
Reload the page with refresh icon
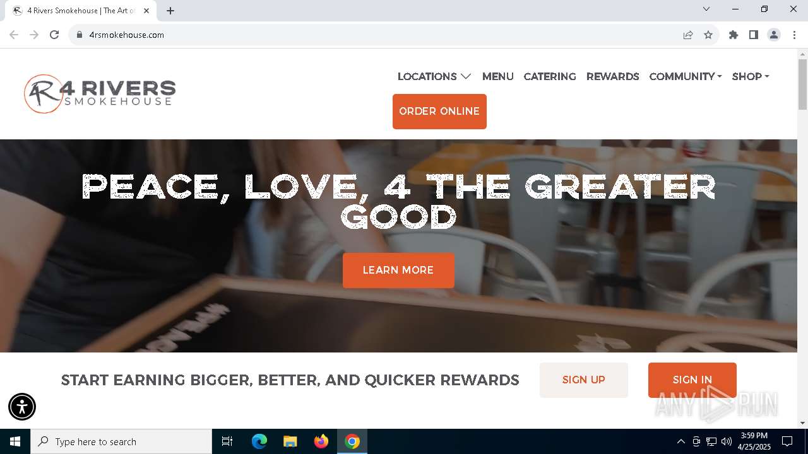point(54,35)
